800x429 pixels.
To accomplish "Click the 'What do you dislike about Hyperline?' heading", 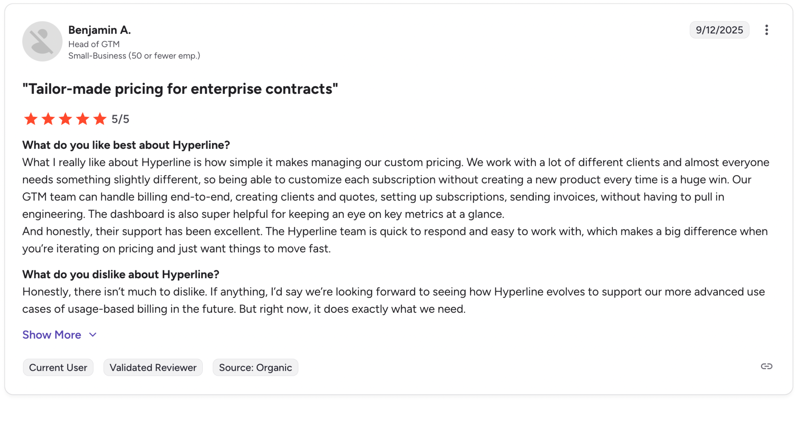I will click(120, 274).
